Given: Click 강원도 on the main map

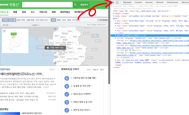Looking at the screenshot, I should 95,36.
